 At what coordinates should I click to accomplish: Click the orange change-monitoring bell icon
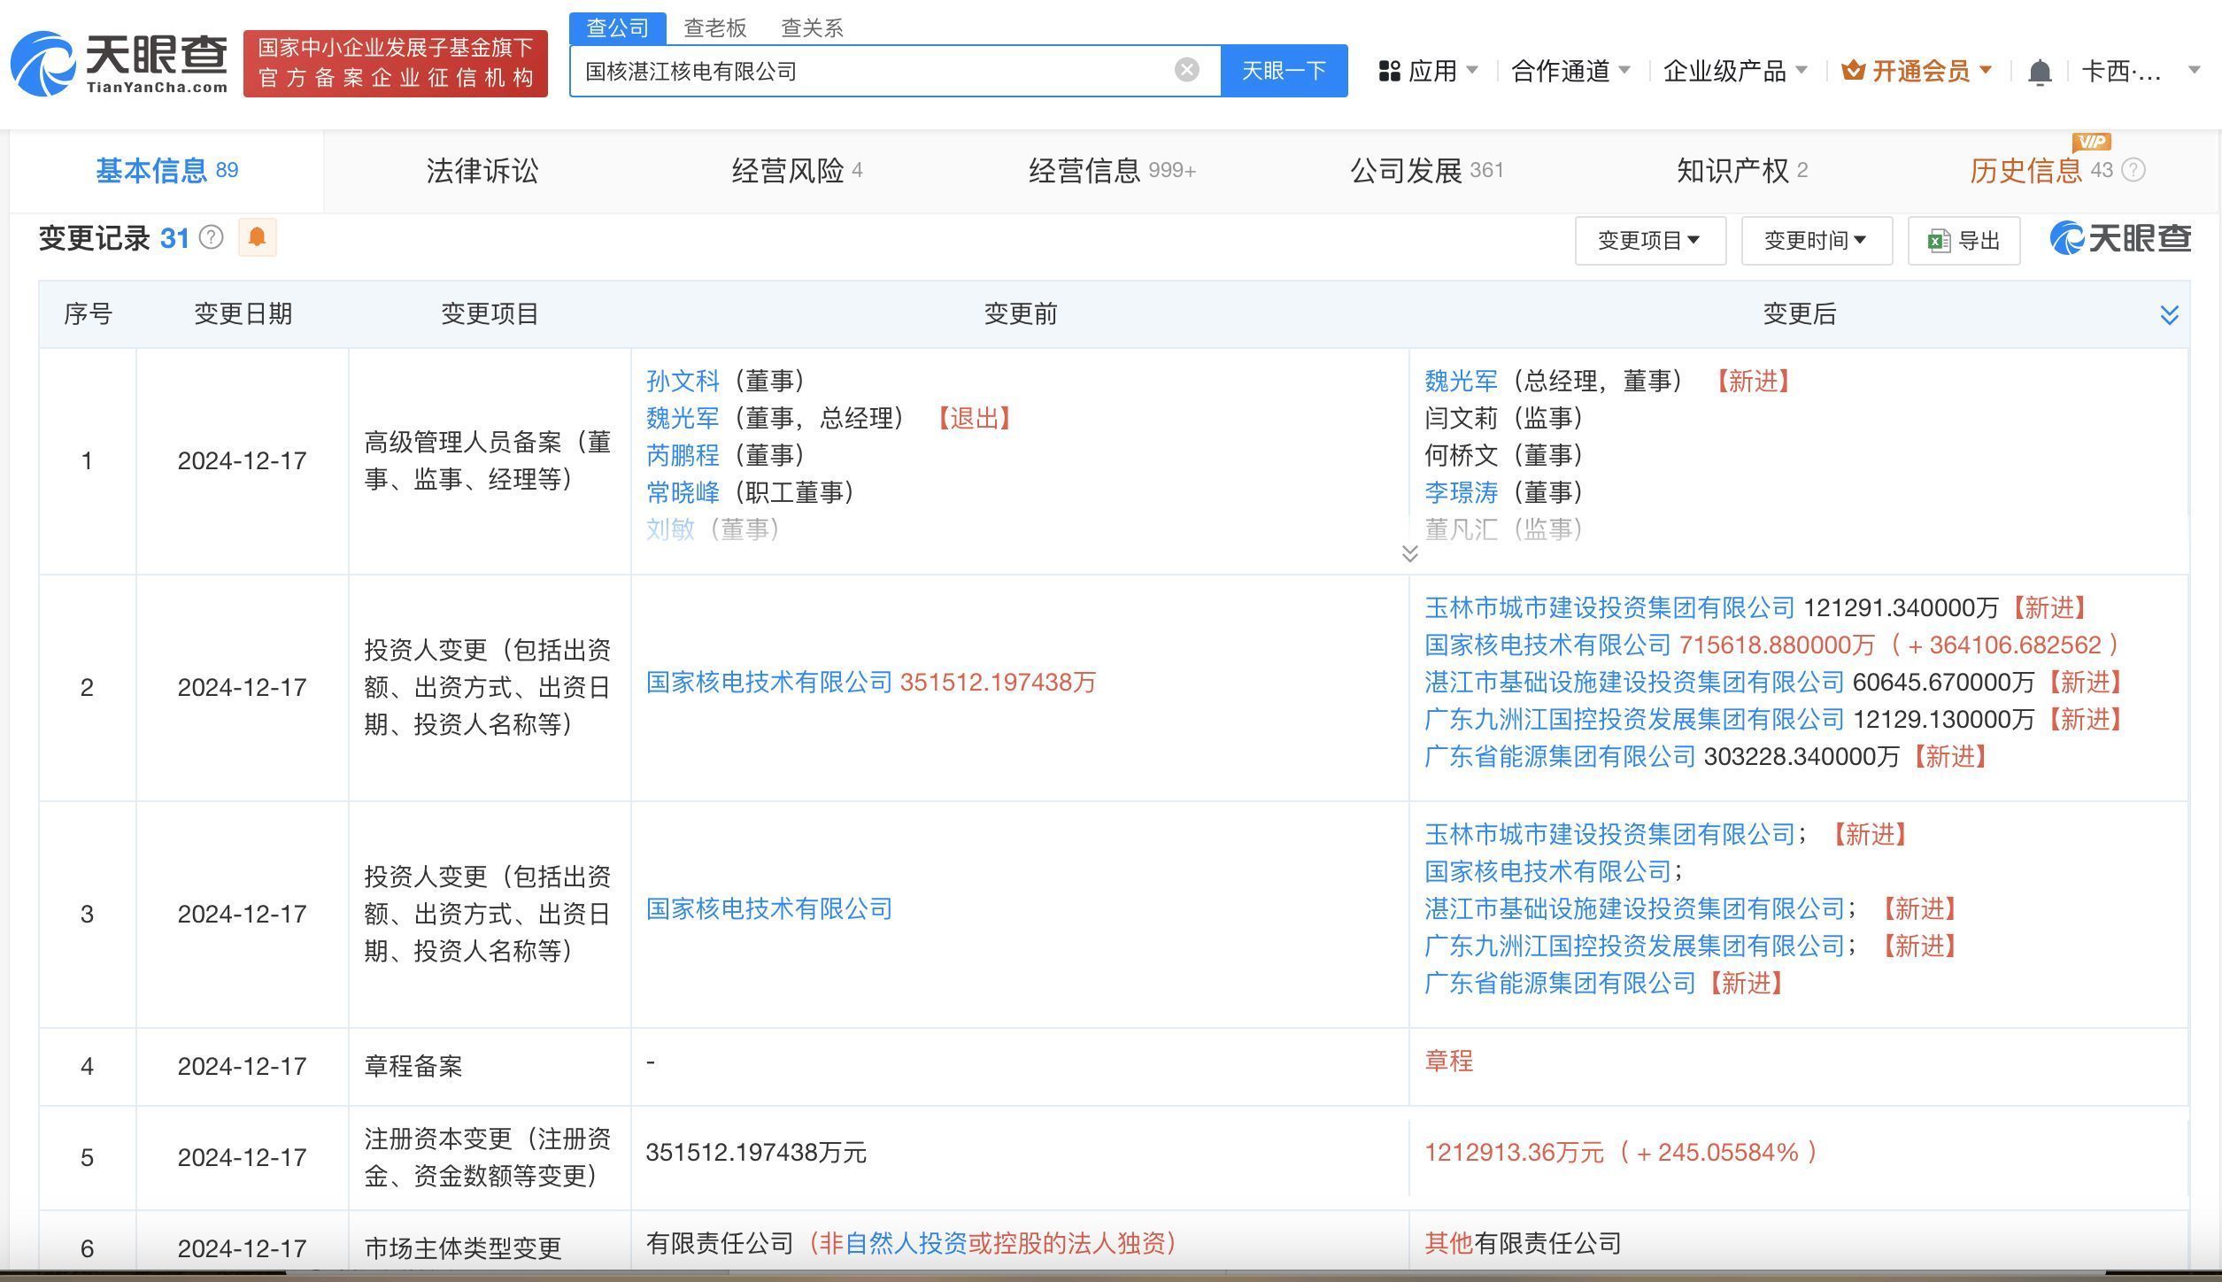coord(257,237)
